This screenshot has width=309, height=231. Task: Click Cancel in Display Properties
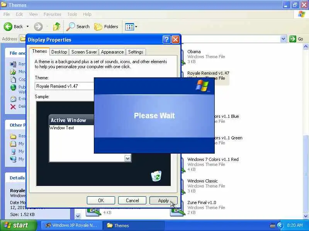pos(132,200)
